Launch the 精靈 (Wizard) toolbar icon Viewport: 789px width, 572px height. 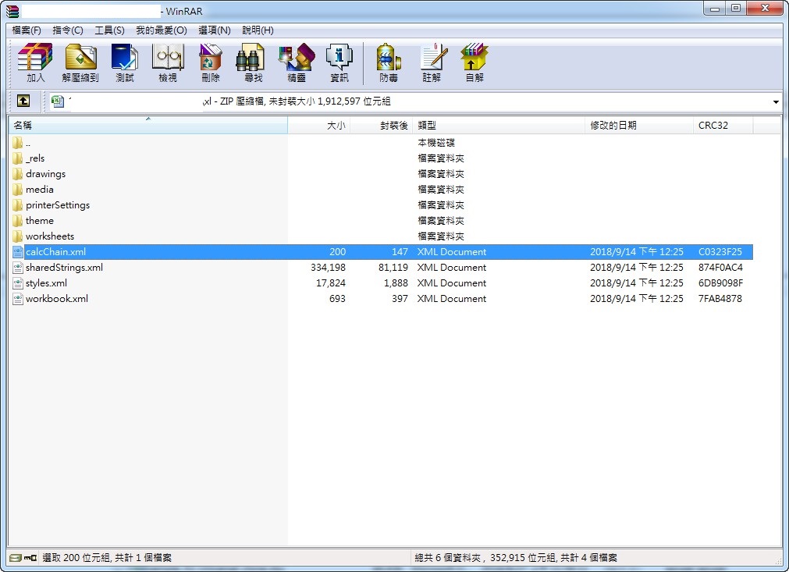point(297,62)
